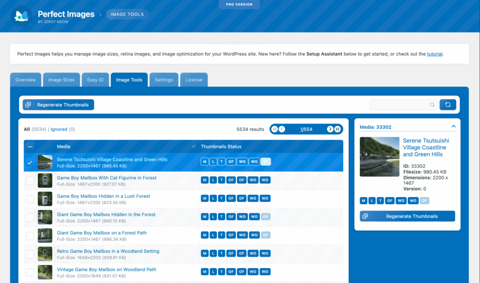Refresh results with the blue refresh icon
Image resolution: width=480 pixels, height=283 pixels.
point(448,104)
